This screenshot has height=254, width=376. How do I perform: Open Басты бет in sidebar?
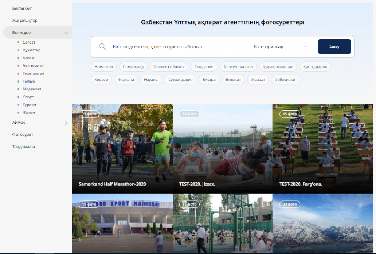22,8
